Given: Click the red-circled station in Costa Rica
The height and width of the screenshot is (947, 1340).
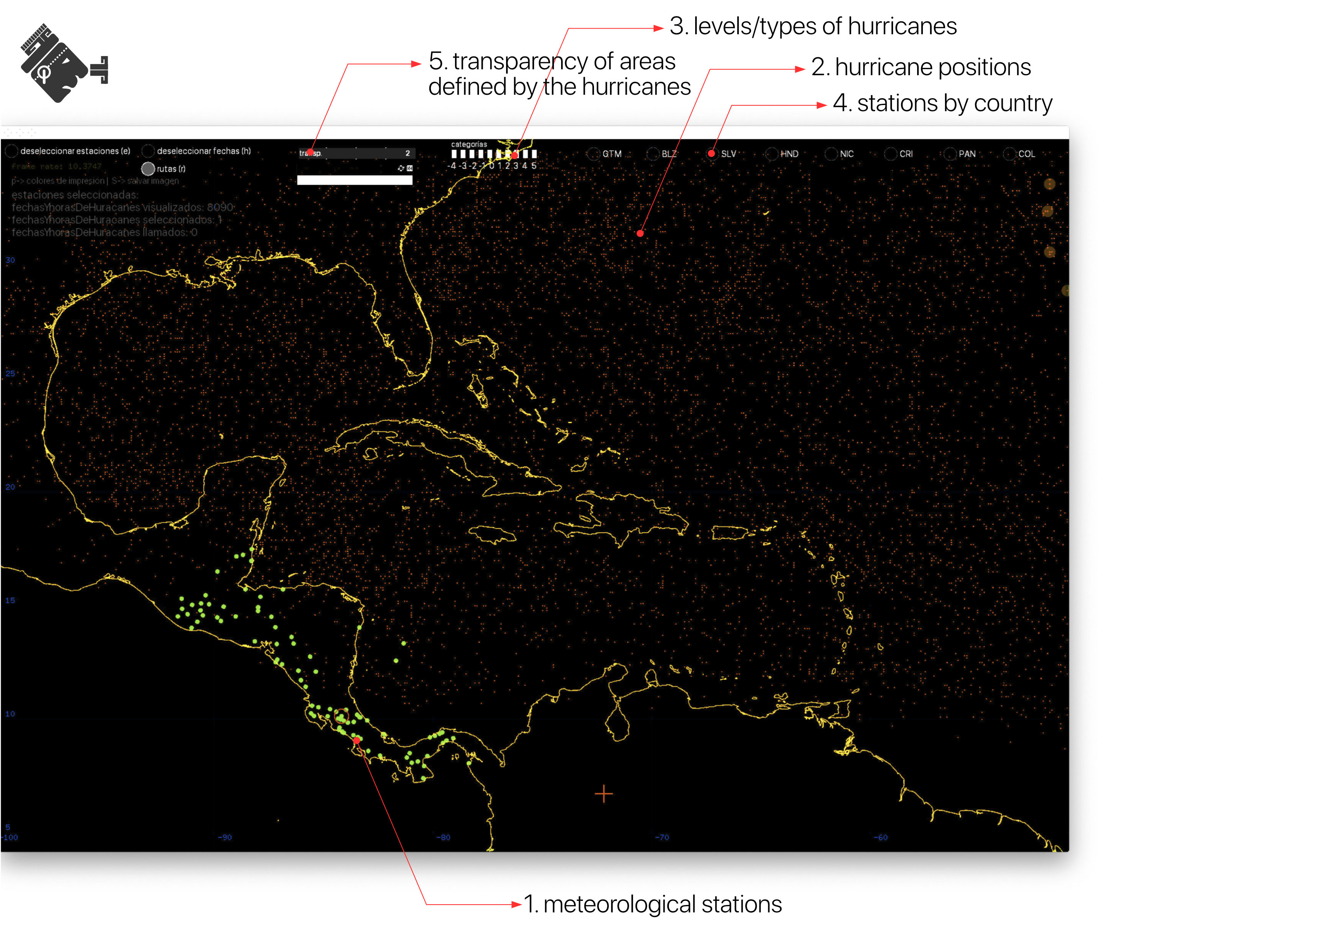Looking at the screenshot, I should 342,716.
